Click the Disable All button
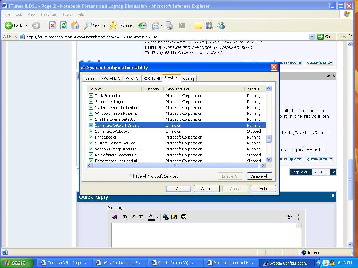This screenshot has height=268, width=358. pyautogui.click(x=259, y=176)
